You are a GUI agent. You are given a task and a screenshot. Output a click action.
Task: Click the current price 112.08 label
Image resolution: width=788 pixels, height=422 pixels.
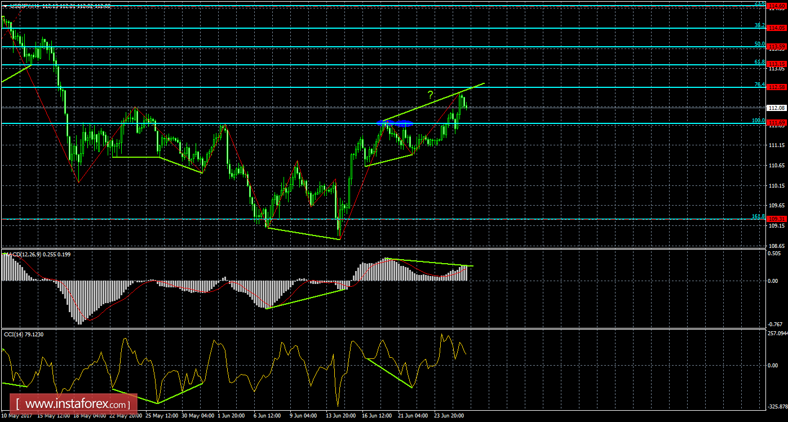coord(777,108)
